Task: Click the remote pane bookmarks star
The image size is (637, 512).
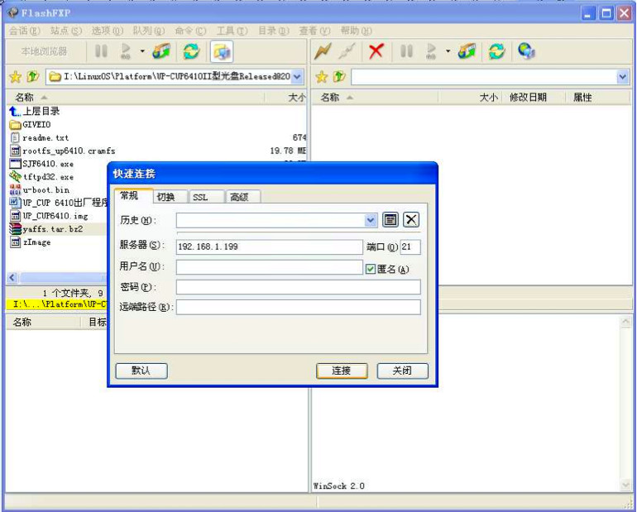Action: click(x=321, y=76)
